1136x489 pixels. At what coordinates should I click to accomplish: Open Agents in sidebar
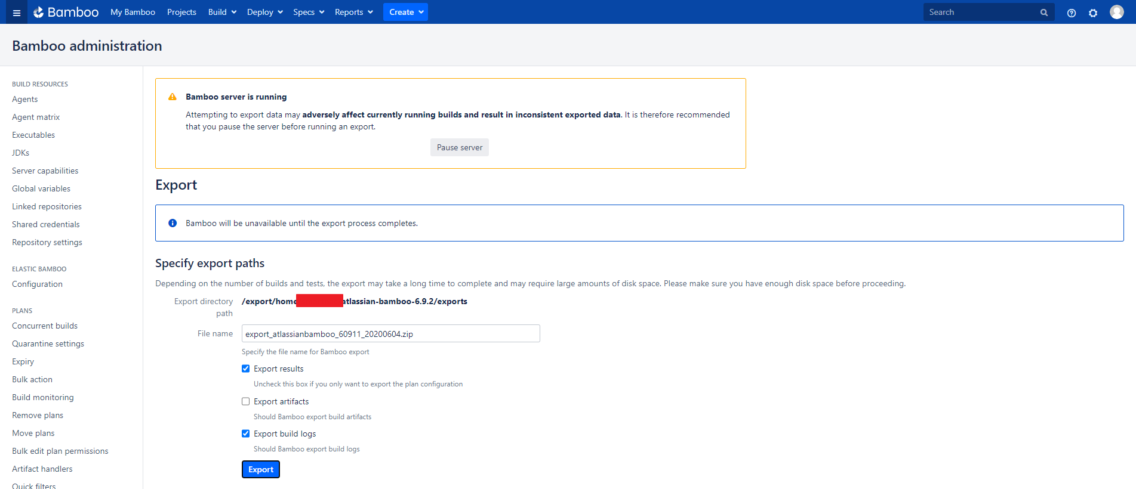tap(25, 99)
